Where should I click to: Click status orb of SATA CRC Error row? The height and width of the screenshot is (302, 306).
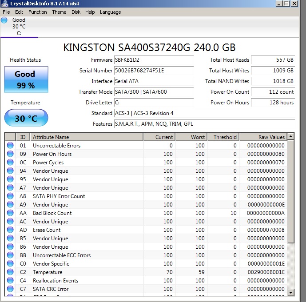click(x=10, y=289)
